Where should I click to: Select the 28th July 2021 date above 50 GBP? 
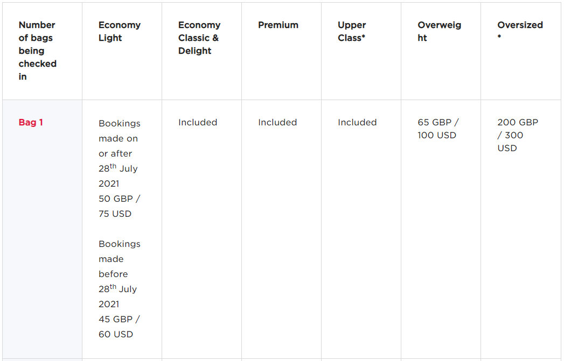pos(118,176)
